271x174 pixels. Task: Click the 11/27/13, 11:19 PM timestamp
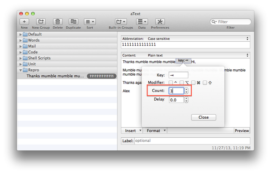coord(231,148)
